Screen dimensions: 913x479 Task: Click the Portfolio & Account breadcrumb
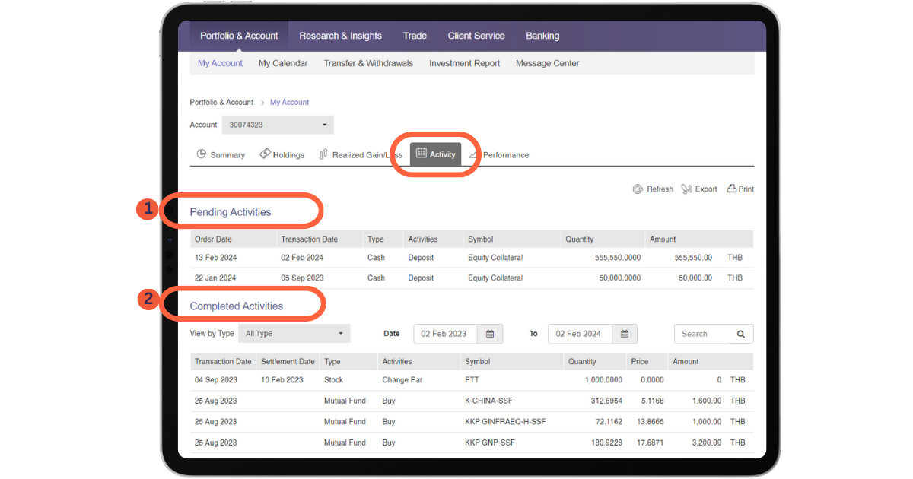[221, 102]
